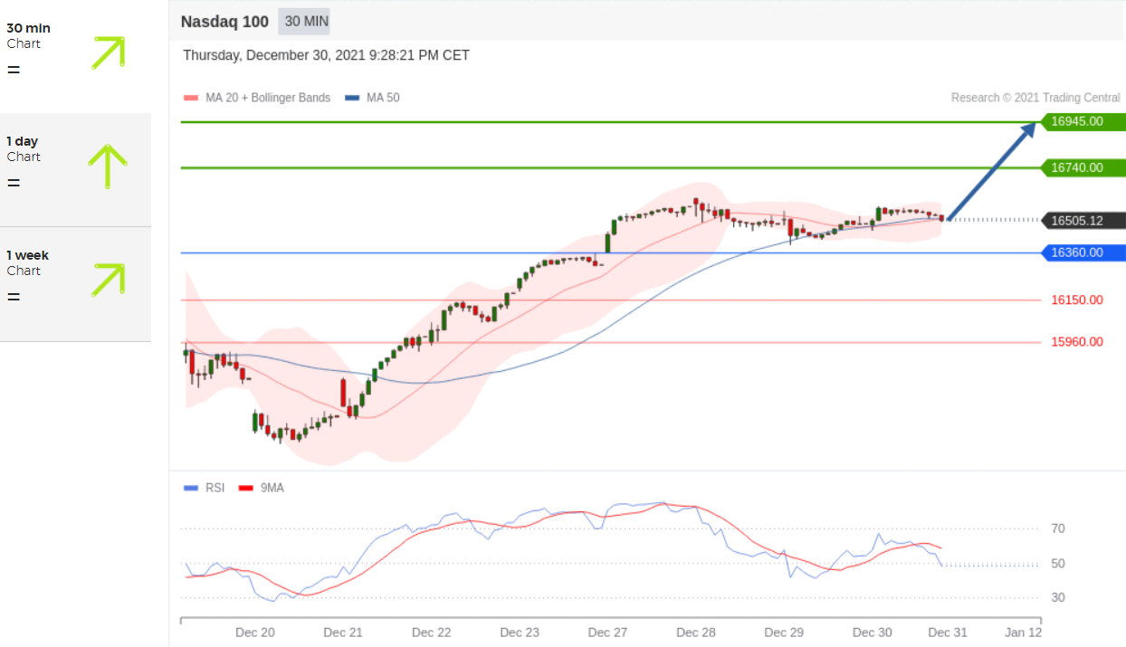Click the Dec 28 date axis label
This screenshot has height=647, width=1126.
click(x=696, y=633)
